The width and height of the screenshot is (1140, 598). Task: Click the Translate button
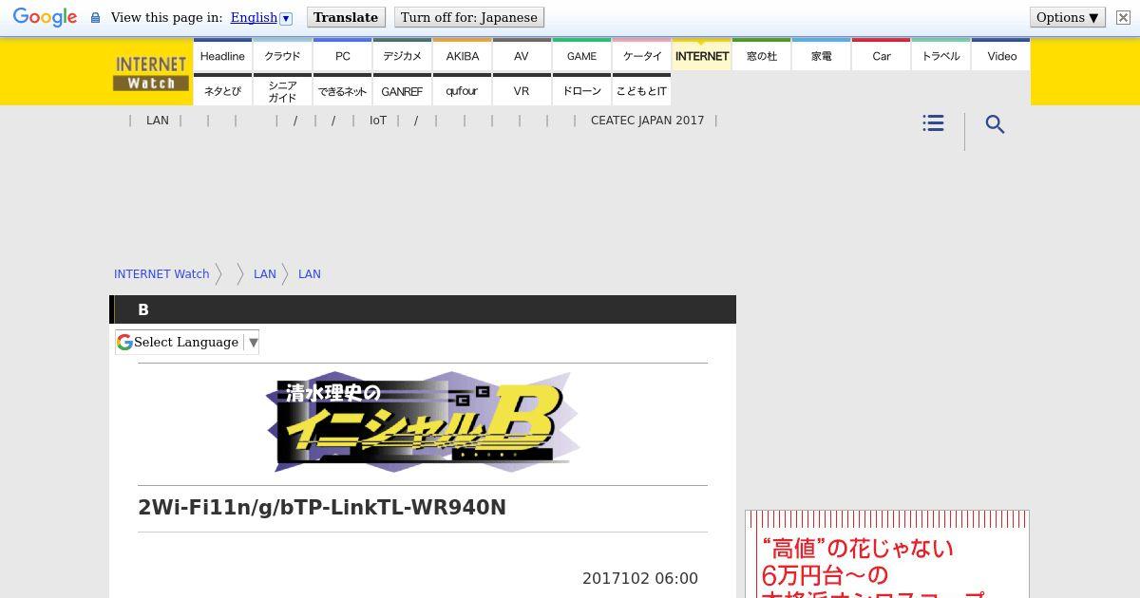(346, 17)
